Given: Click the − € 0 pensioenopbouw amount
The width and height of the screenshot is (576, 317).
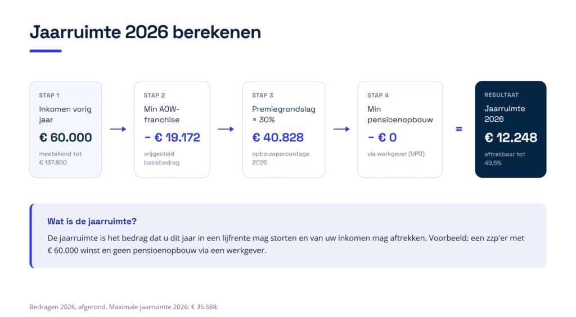Looking at the screenshot, I should coord(382,137).
